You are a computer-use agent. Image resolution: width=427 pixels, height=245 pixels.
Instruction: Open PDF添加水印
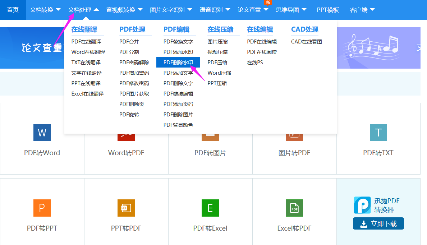(x=178, y=52)
